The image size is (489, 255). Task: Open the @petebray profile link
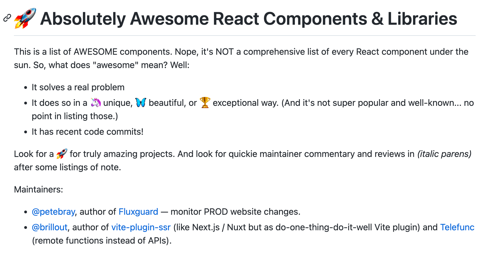[x=53, y=212]
